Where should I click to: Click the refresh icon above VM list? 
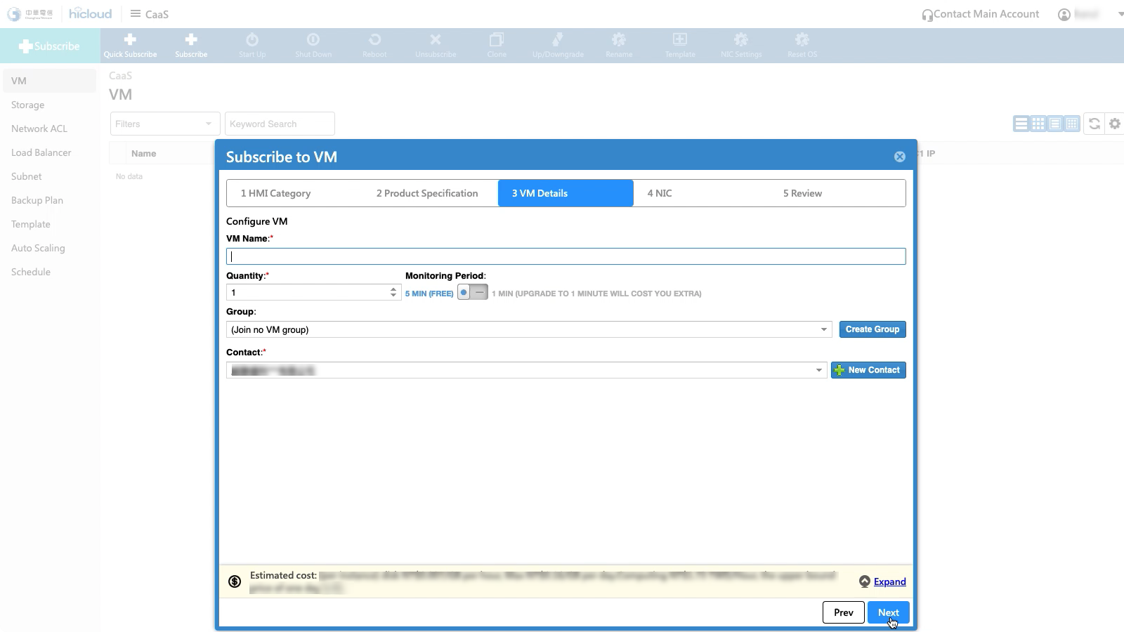(1094, 124)
